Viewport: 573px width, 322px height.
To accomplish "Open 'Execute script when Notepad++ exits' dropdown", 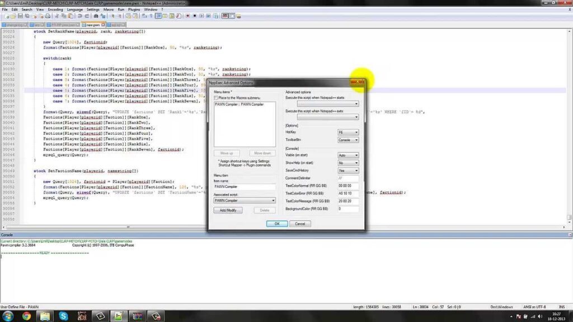I will click(x=328, y=117).
